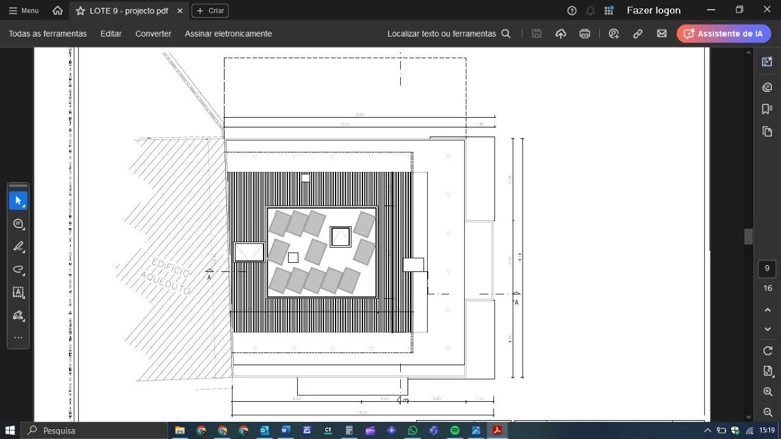Open the hamburger Menu dropdown

(23, 10)
